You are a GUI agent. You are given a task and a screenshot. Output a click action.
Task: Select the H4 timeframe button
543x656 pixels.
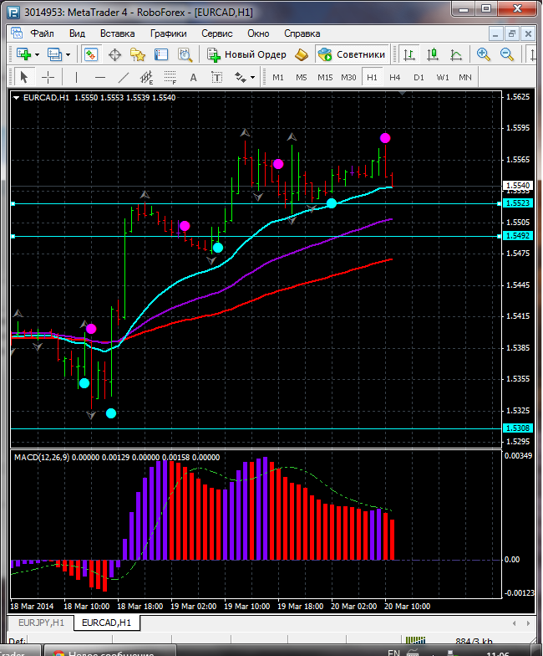tap(394, 77)
